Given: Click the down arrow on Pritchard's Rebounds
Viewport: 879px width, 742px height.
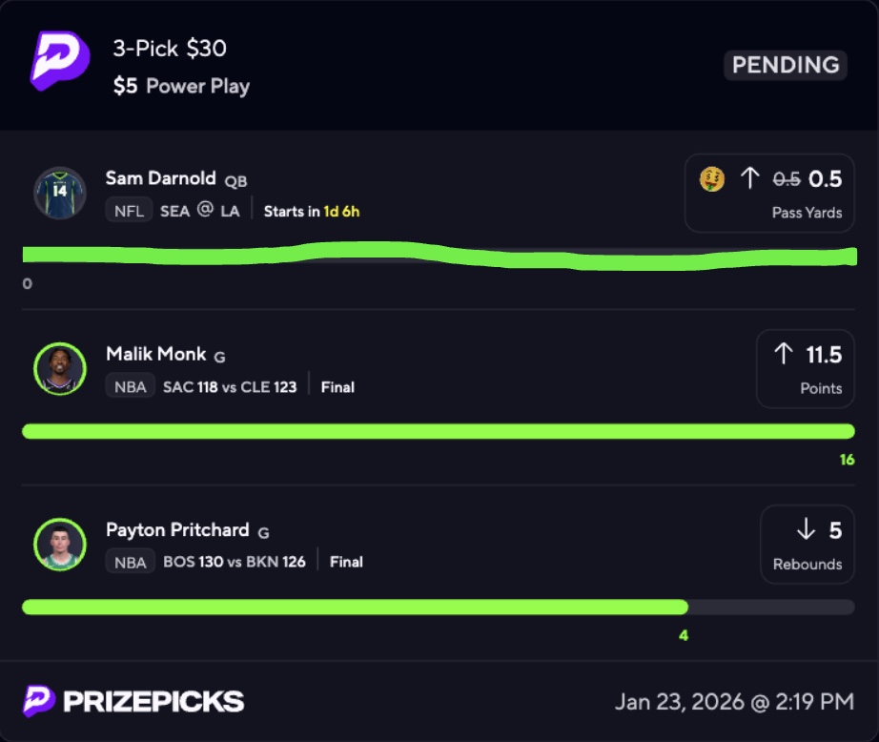Looking at the screenshot, I should (805, 530).
